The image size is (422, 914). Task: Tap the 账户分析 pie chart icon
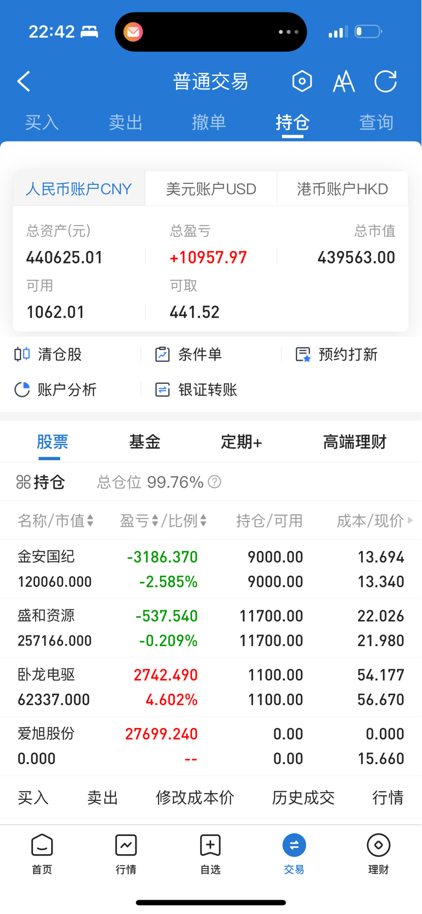coord(22,390)
